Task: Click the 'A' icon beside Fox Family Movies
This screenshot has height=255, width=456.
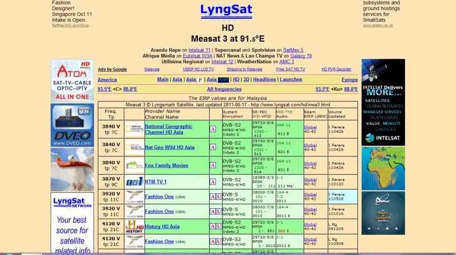Action: [213, 165]
